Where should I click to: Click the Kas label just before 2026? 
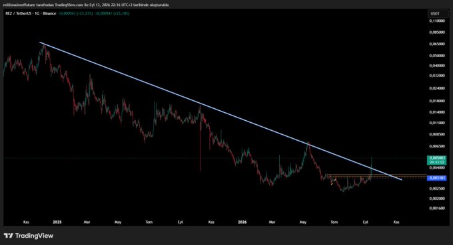coord(211,222)
